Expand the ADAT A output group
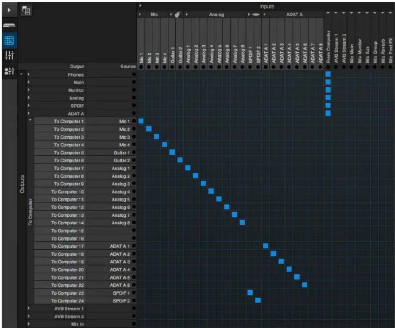Viewport: 395px width, 328px height. pyautogui.click(x=29, y=113)
